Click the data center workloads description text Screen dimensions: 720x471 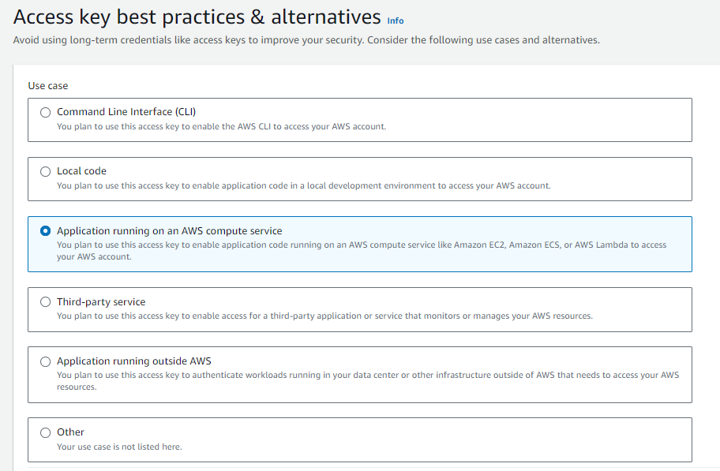pos(367,375)
